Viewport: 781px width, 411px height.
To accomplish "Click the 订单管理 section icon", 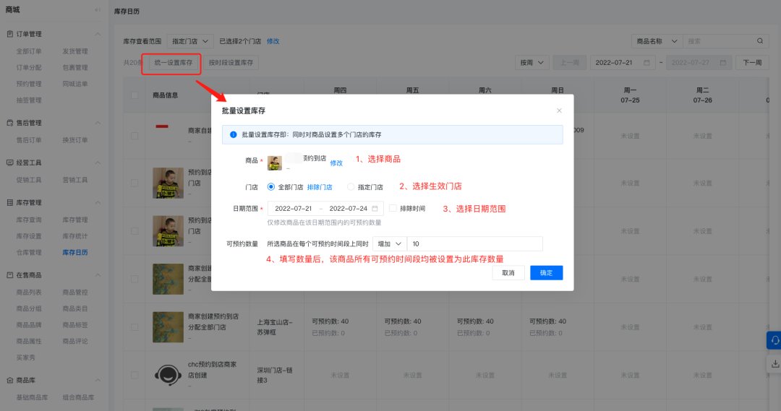I will [x=9, y=34].
